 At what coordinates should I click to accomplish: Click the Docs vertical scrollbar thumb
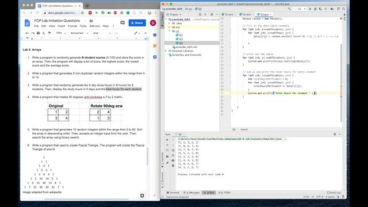click(148, 156)
